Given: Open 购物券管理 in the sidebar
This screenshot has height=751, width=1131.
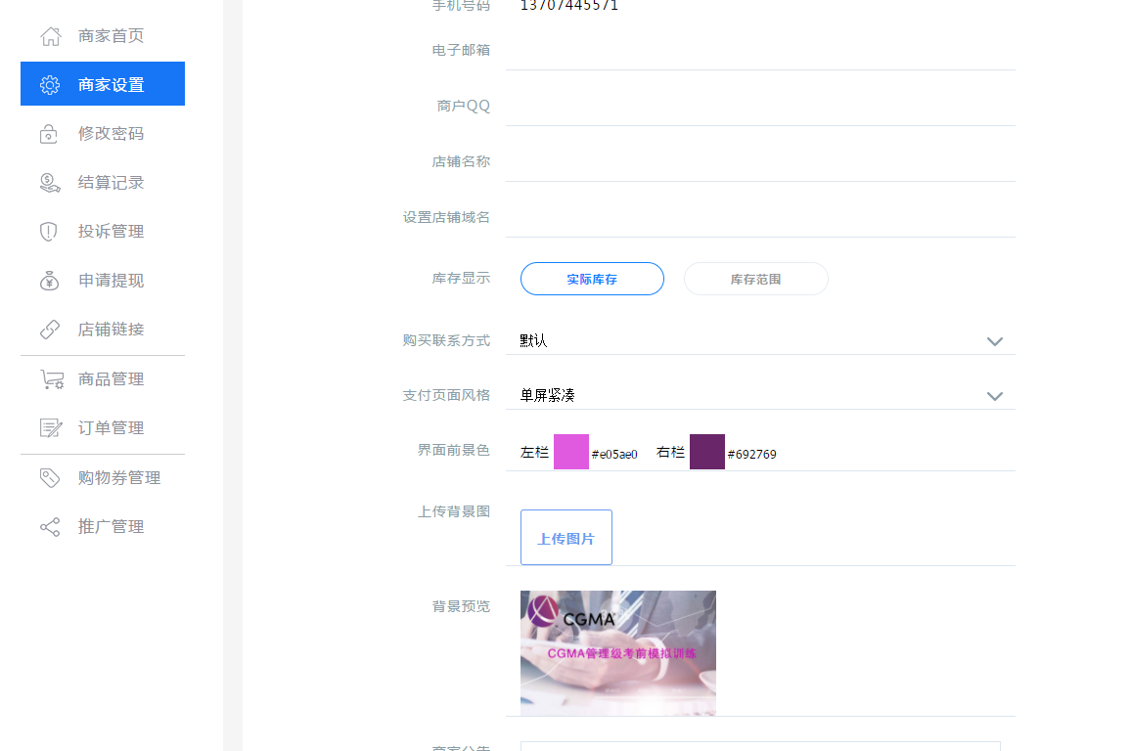Looking at the screenshot, I should click(x=103, y=478).
